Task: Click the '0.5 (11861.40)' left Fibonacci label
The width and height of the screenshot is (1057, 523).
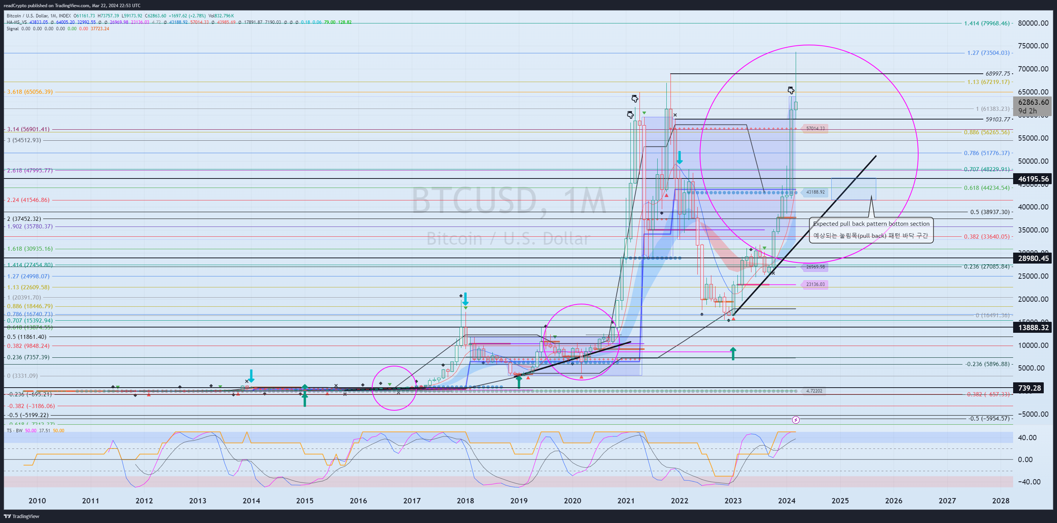Action: 27,337
